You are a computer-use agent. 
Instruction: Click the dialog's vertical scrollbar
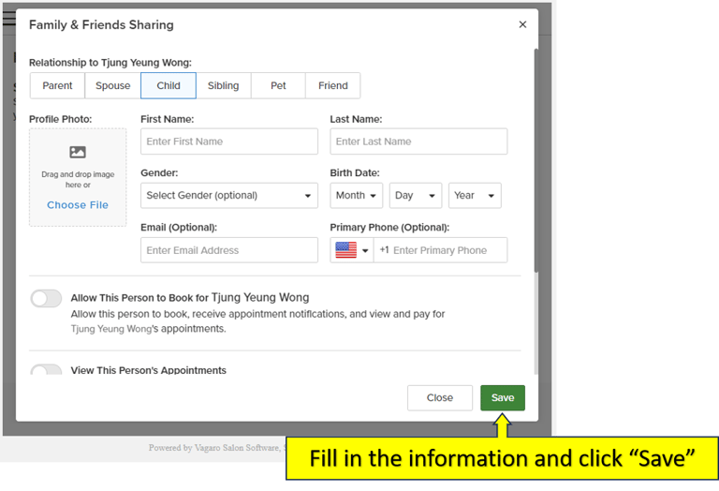coord(536,160)
